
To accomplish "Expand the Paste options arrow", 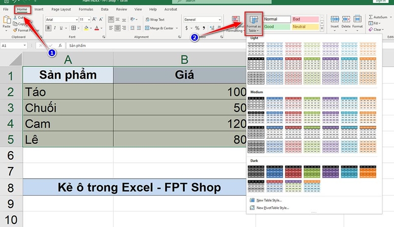I will (6, 30).
